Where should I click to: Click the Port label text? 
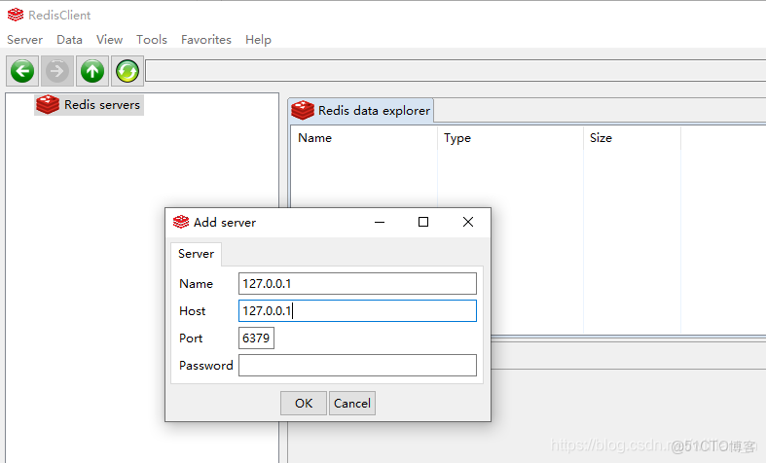click(191, 338)
